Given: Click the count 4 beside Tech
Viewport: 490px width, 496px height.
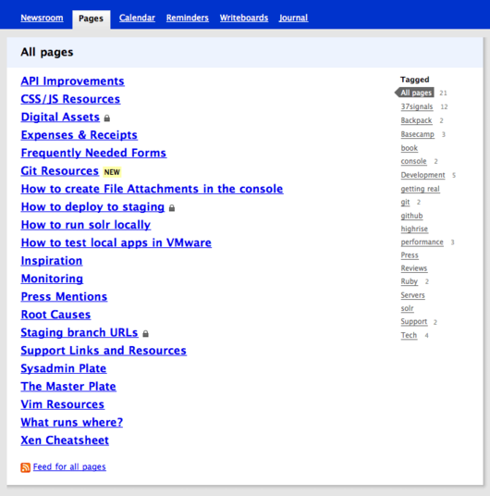Looking at the screenshot, I should click(x=427, y=336).
